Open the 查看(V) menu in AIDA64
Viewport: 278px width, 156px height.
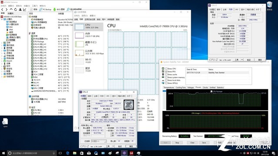(11, 6)
